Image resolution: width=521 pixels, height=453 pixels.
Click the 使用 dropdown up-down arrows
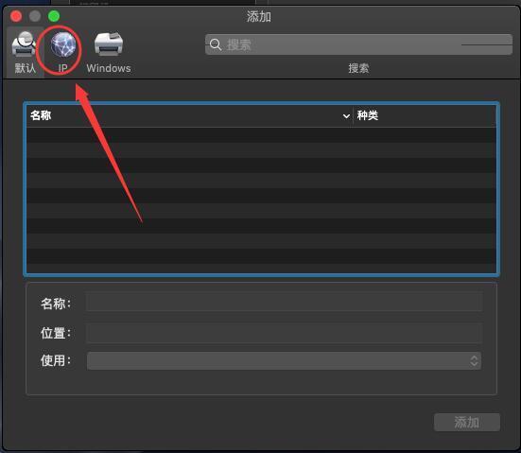tap(474, 361)
